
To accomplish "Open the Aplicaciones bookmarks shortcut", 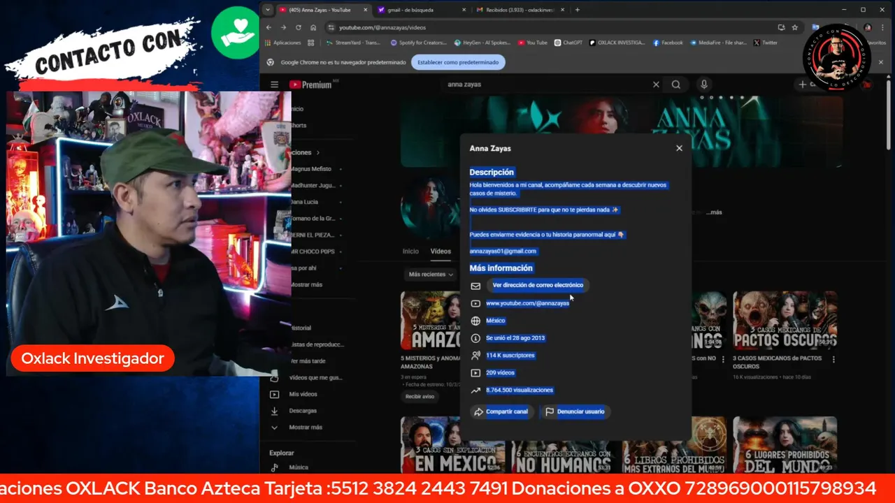I will [283, 43].
